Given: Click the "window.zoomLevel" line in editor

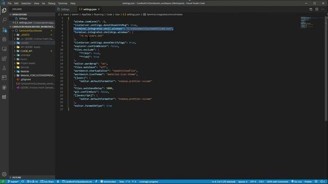Looking at the screenshot, I should [90, 21].
